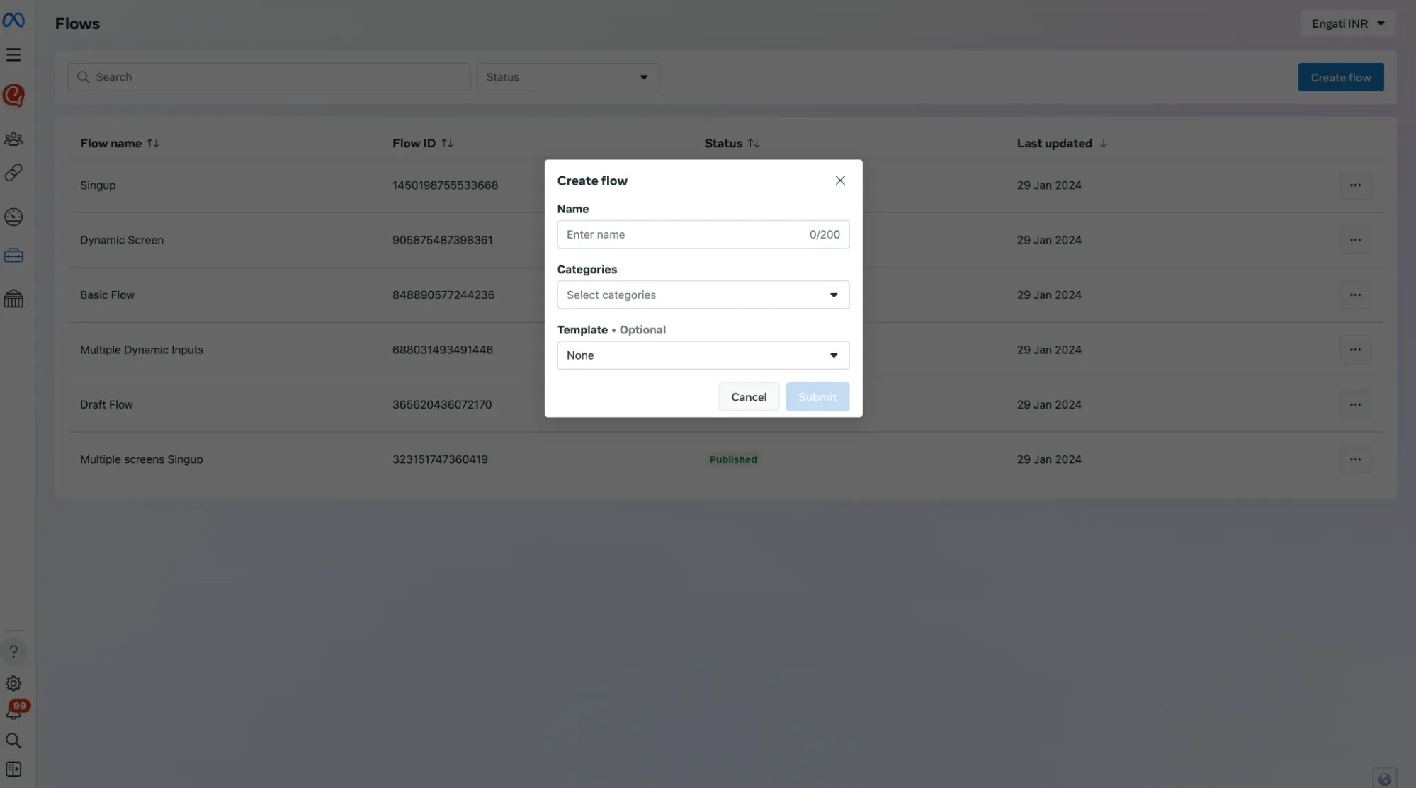Select the Dynamic Screen flow name

[x=122, y=240]
